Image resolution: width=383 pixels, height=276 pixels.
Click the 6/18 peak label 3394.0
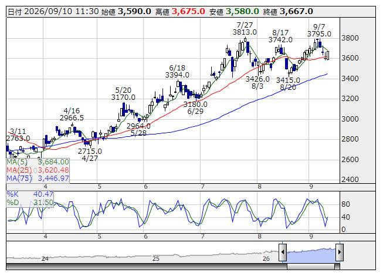pyautogui.click(x=177, y=75)
